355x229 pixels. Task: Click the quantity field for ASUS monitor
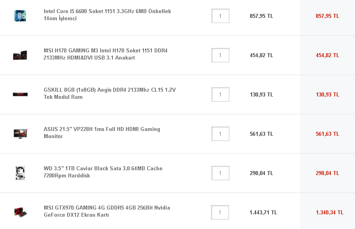(x=220, y=134)
